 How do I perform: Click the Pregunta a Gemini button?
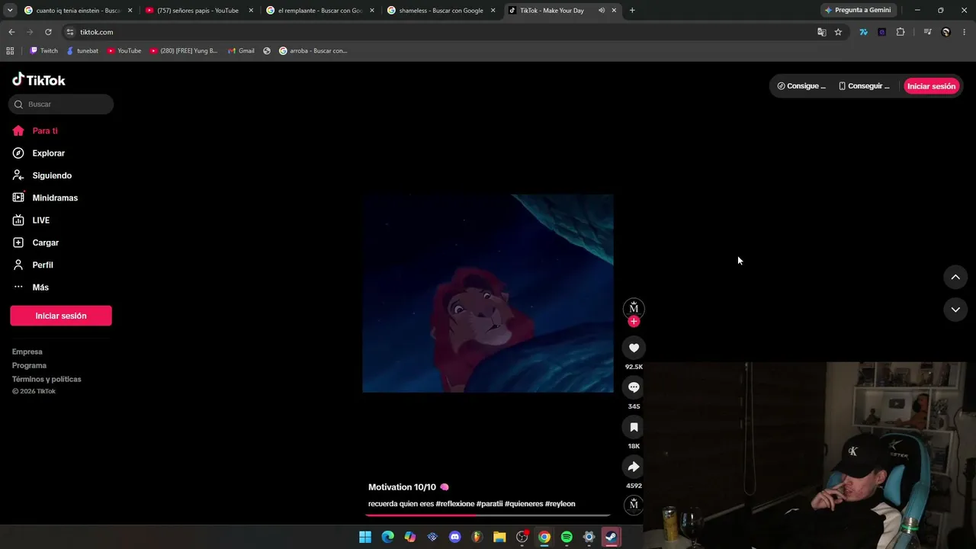point(858,11)
